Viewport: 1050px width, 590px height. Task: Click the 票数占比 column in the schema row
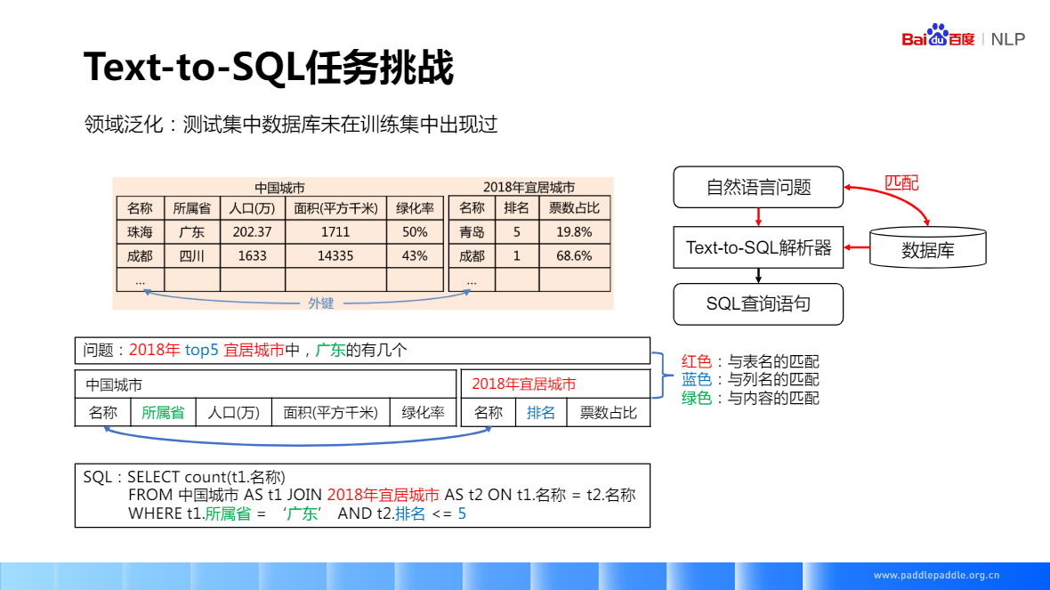tap(608, 413)
